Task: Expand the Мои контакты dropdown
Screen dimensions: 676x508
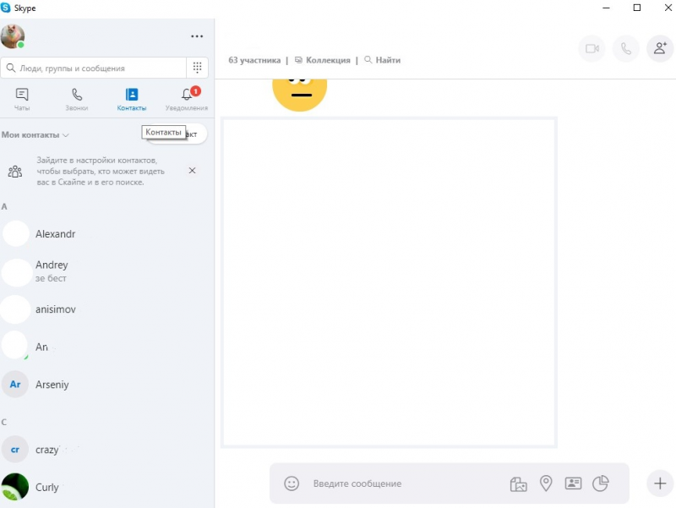Action: point(35,135)
